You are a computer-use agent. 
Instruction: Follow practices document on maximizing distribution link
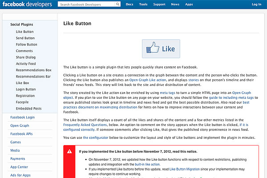(100, 107)
